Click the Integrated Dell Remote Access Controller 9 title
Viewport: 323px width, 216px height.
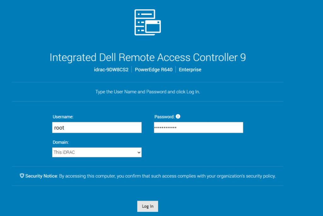pyautogui.click(x=148, y=57)
